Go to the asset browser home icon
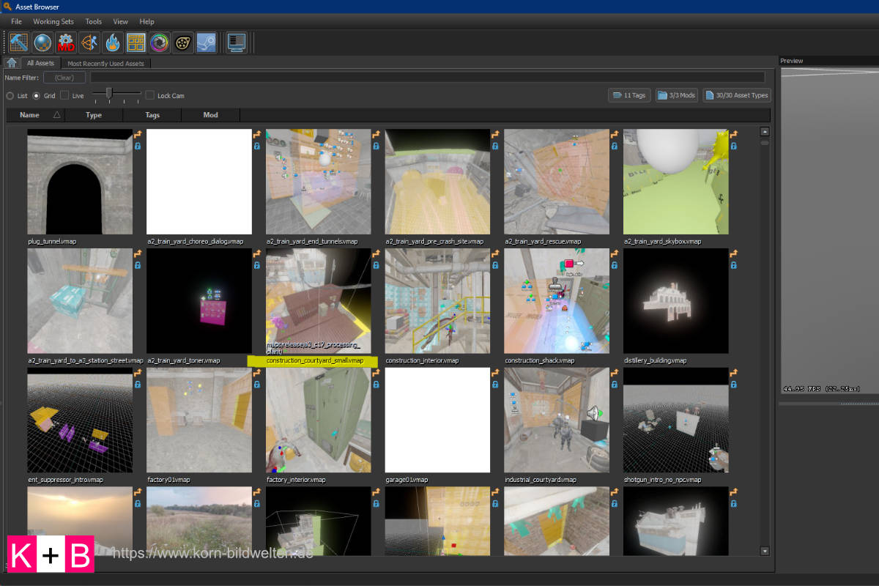Screen dimensions: 879x586 [11, 63]
